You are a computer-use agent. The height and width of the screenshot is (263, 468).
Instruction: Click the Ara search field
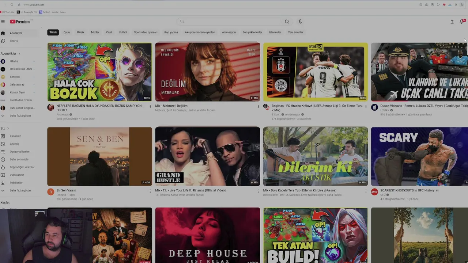coord(230,22)
